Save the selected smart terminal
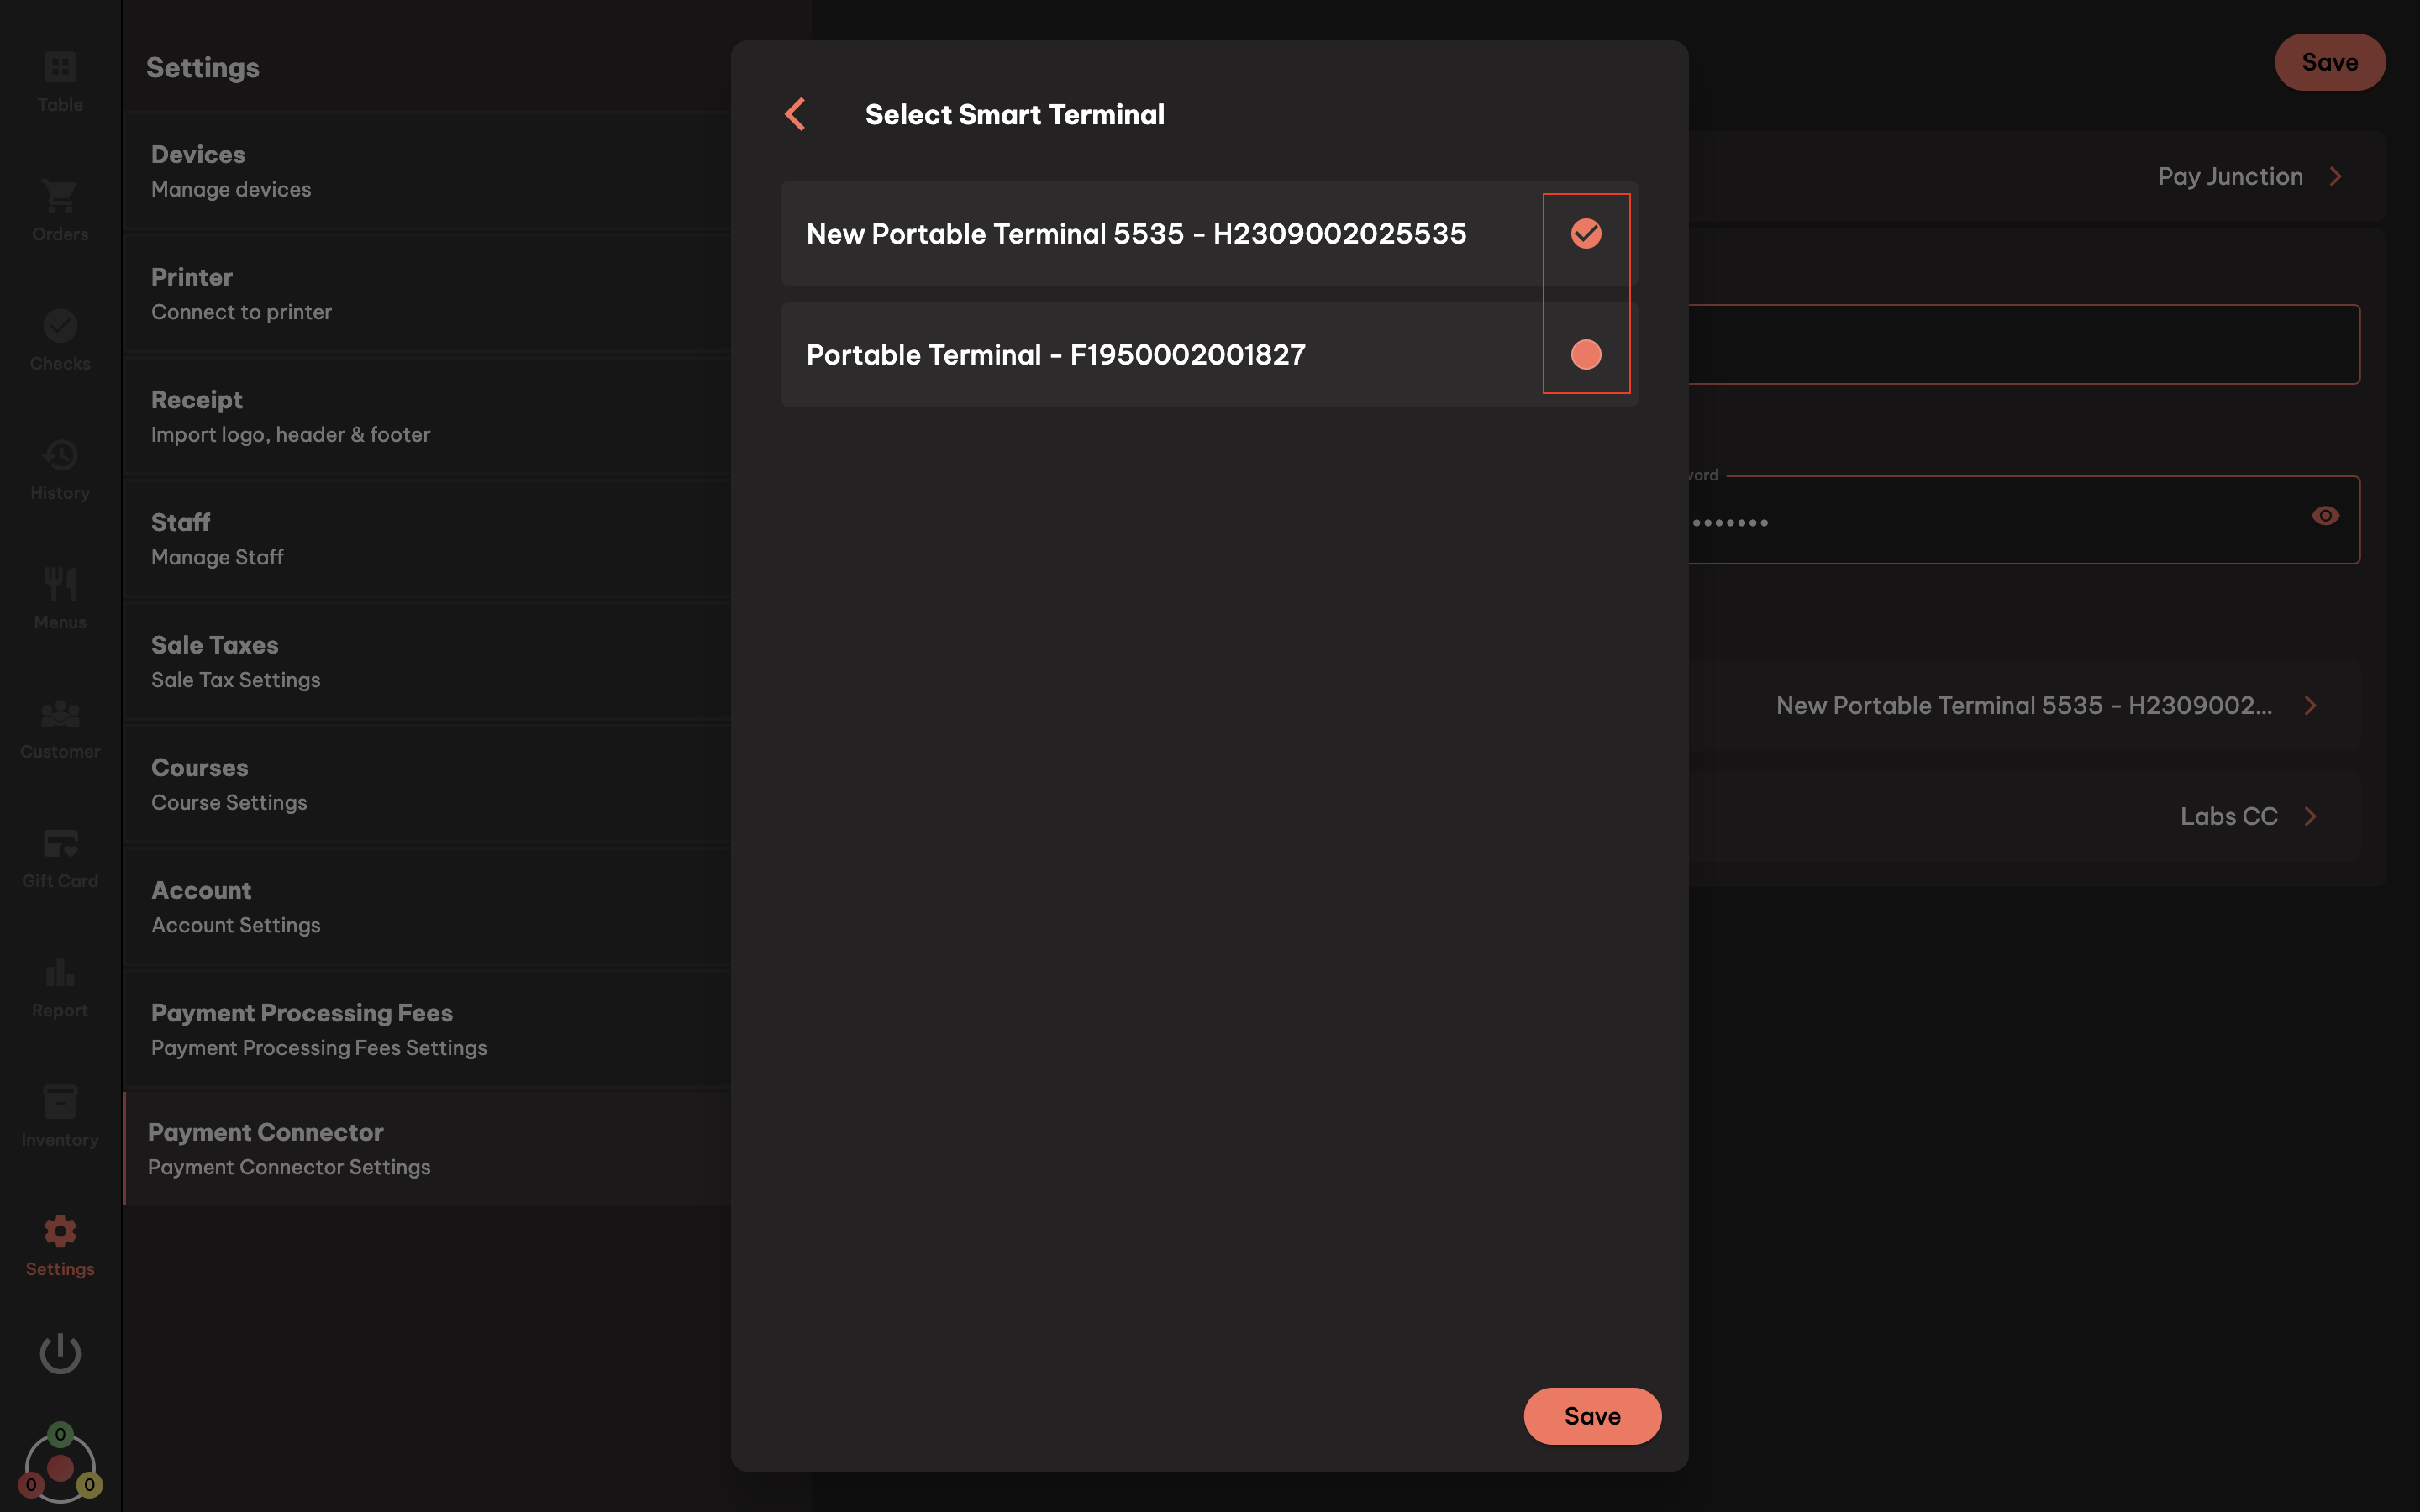The width and height of the screenshot is (2420, 1512). tap(1591, 1416)
